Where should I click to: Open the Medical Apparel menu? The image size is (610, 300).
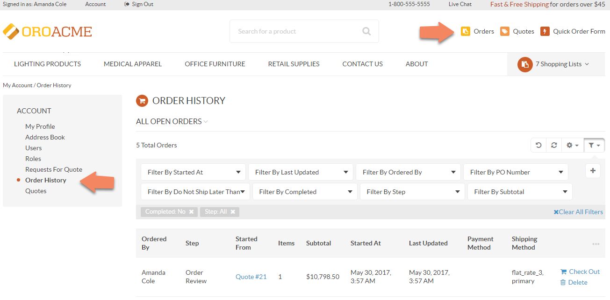(133, 64)
